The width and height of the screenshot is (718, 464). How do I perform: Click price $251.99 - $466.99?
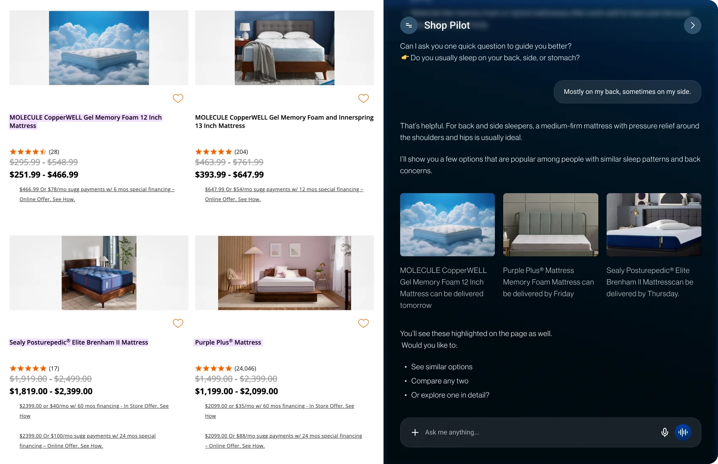[x=44, y=175]
